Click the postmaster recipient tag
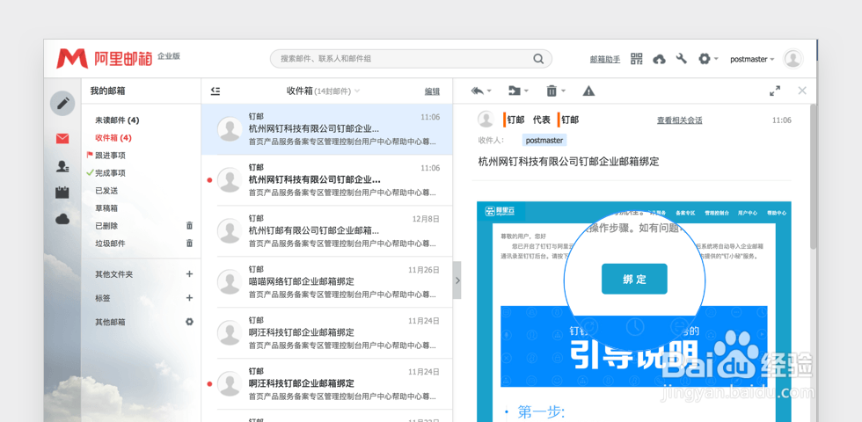 (x=544, y=141)
